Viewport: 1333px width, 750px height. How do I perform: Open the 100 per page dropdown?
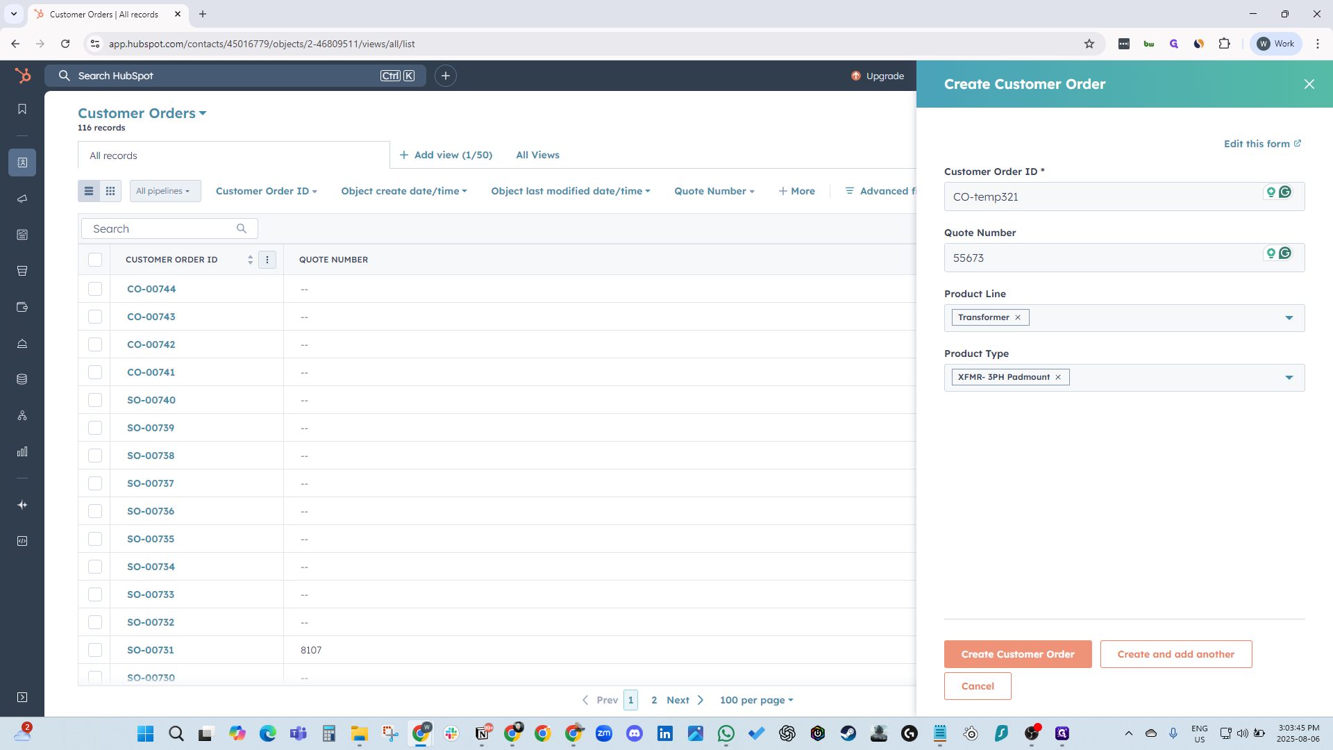tap(756, 700)
